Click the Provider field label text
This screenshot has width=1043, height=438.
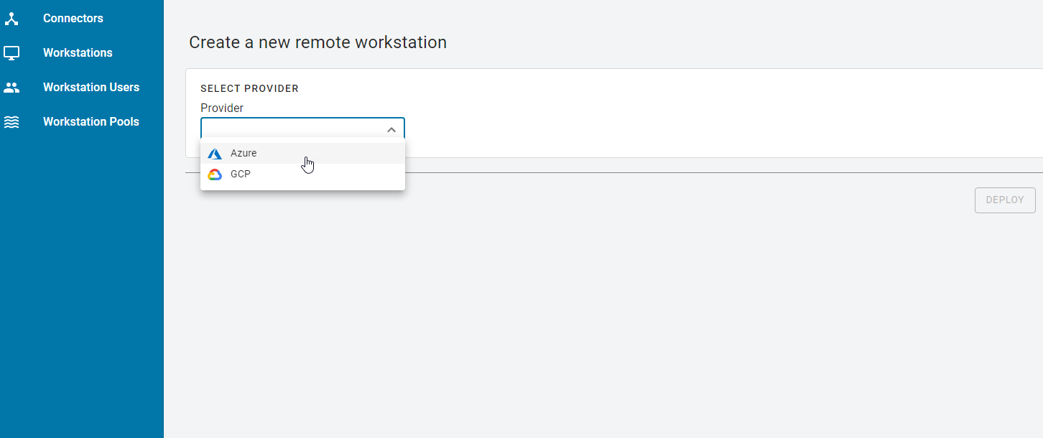click(x=222, y=108)
